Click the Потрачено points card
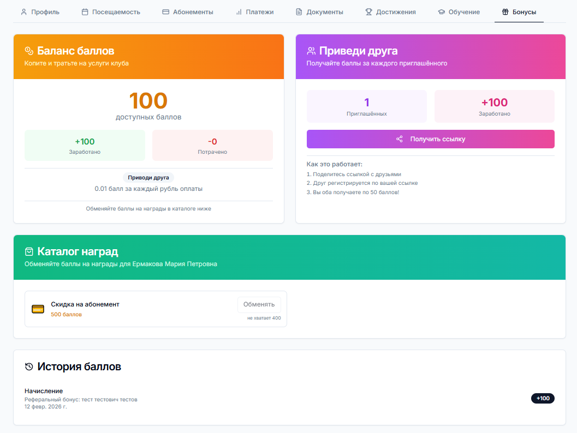This screenshot has height=433, width=577. pos(212,145)
